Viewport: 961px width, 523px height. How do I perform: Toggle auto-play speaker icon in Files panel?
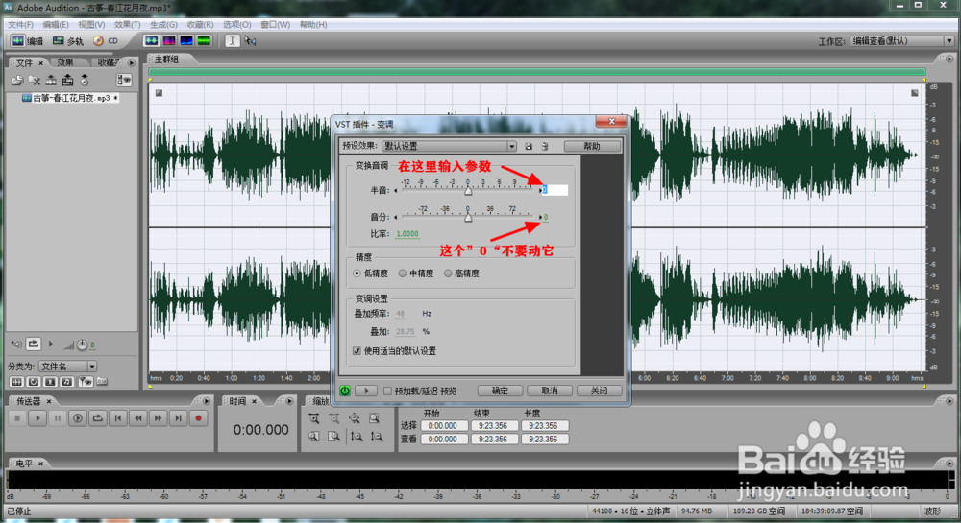(16, 345)
